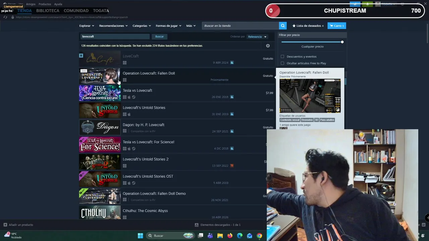Open Operation Lovecraft: Fallen Doll Demo
The height and width of the screenshot is (241, 429).
(154, 193)
